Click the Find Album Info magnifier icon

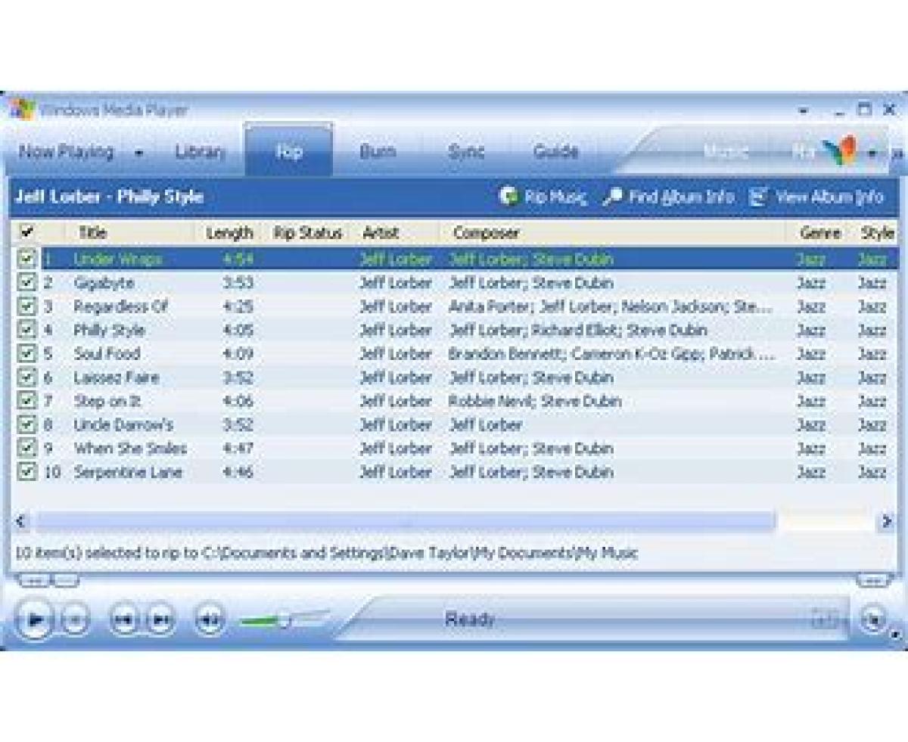[612, 197]
